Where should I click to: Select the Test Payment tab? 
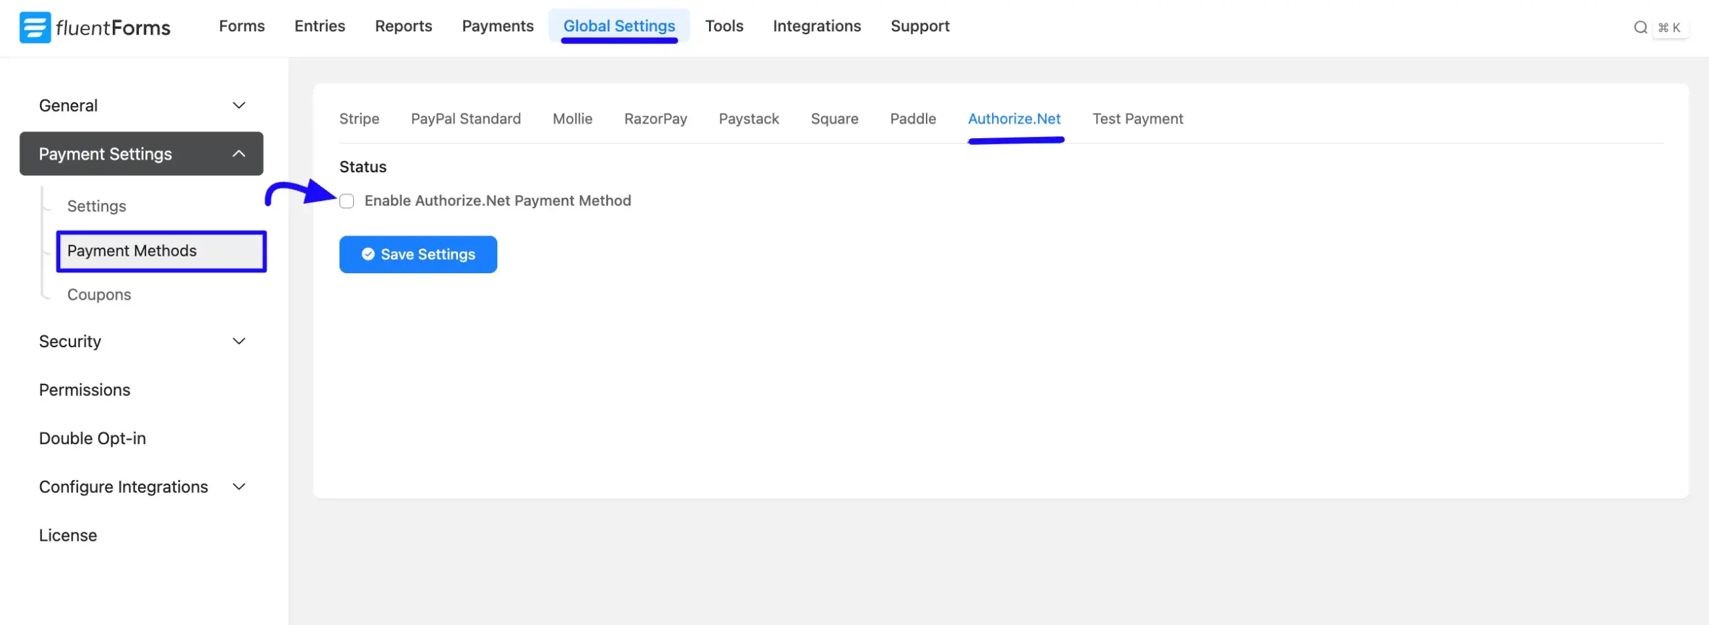coord(1138,118)
